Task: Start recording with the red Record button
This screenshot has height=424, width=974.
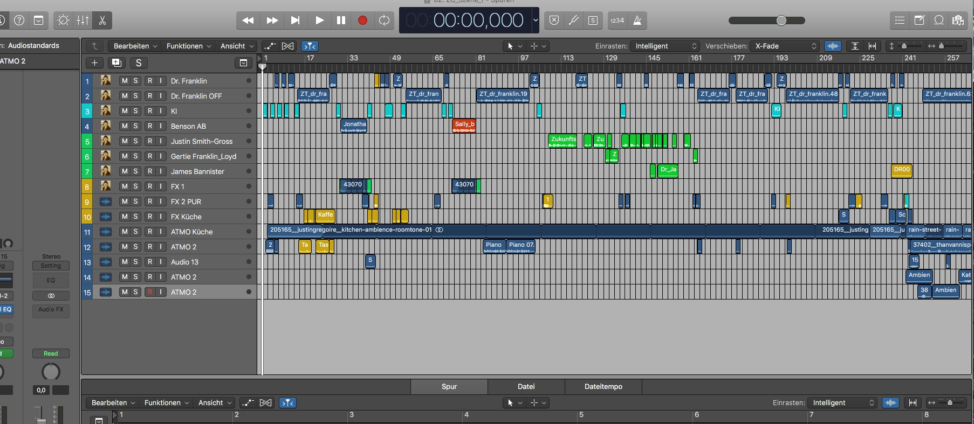Action: click(x=362, y=20)
